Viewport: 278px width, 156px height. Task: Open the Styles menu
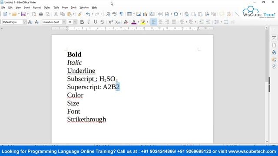pyautogui.click(x=47, y=8)
